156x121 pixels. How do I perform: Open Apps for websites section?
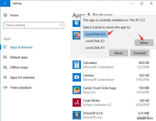(x=23, y=78)
